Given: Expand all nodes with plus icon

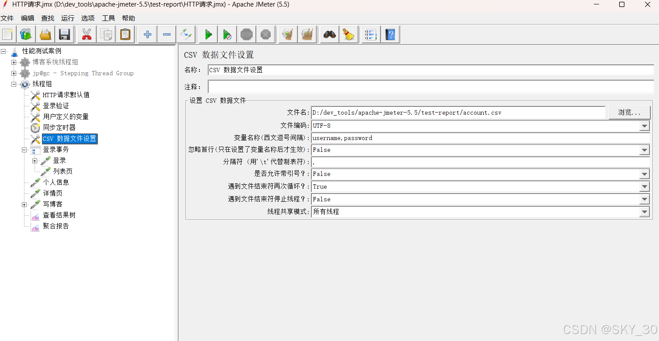Looking at the screenshot, I should click(147, 34).
